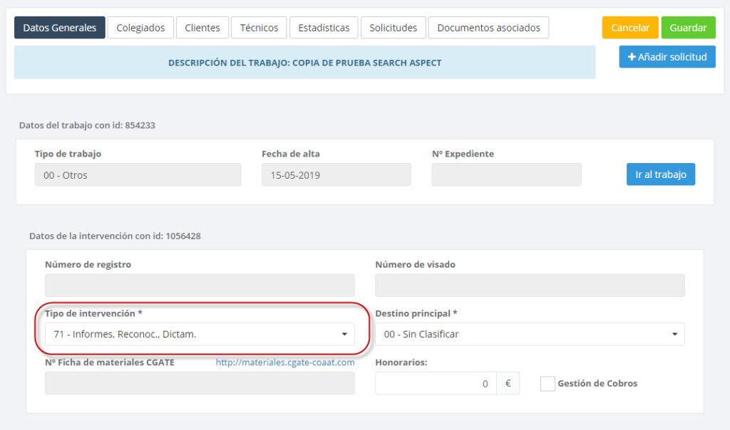This screenshot has width=730, height=430.
Task: Open the Datos Generales tab
Action: (60, 28)
